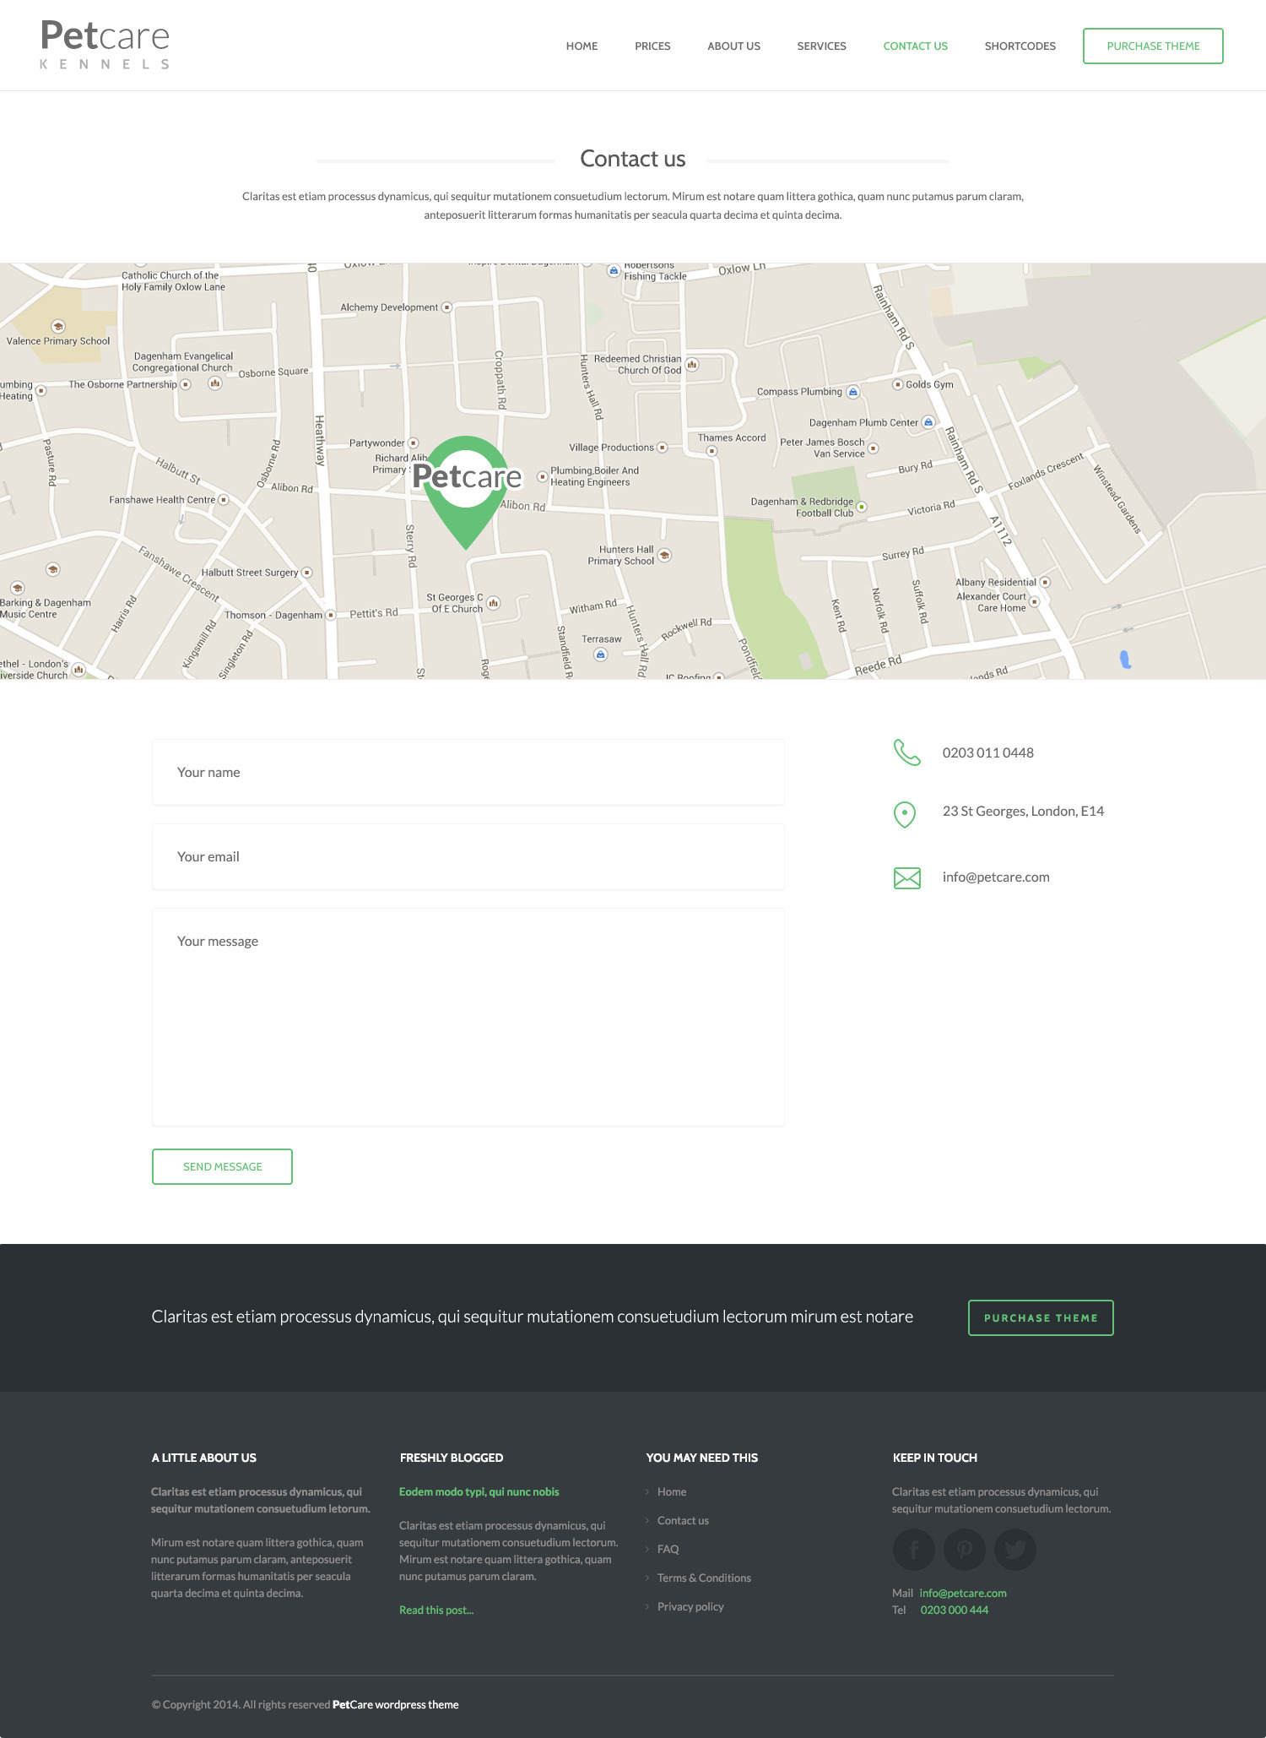Click the address '23 St Georges, London, E14'

click(1023, 811)
